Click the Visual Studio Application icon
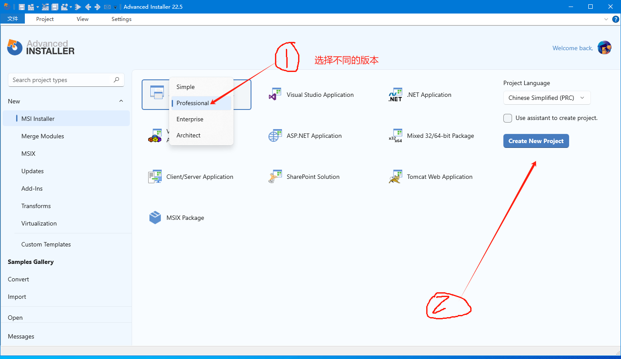Viewport: 621px width, 359px height. (x=275, y=94)
